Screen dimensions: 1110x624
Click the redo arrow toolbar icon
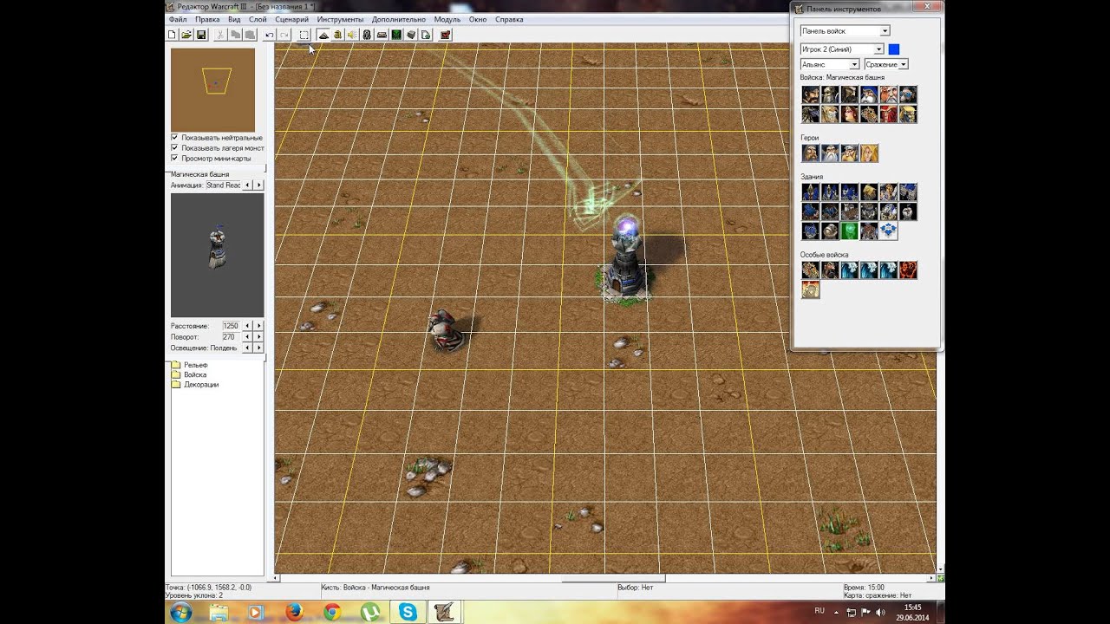pyautogui.click(x=284, y=35)
